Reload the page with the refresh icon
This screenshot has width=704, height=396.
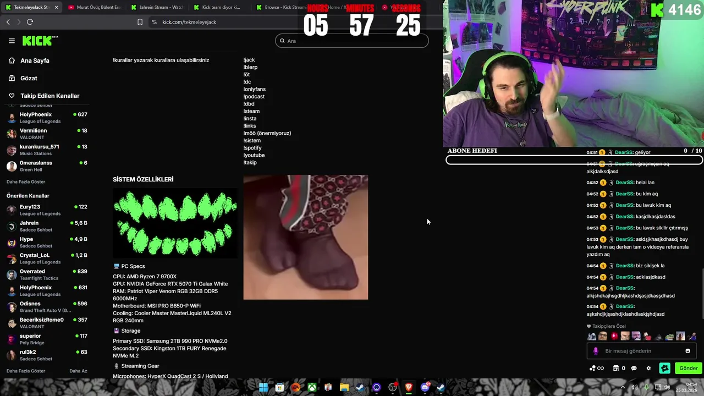[x=30, y=22]
